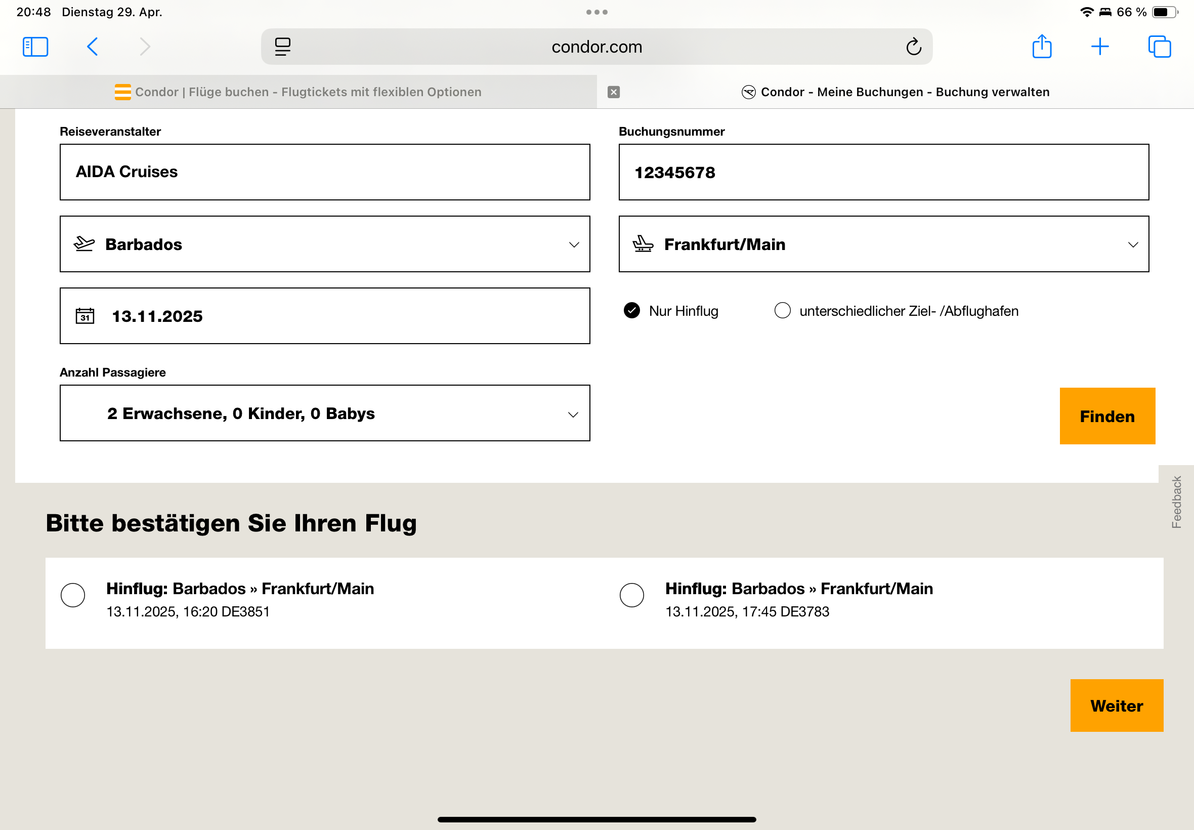Tap the page reader format icon
Image resolution: width=1194 pixels, height=830 pixels.
(x=283, y=47)
